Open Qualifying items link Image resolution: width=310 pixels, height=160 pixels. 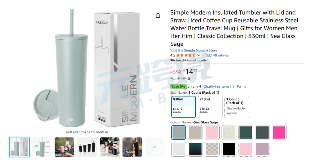pyautogui.click(x=217, y=86)
